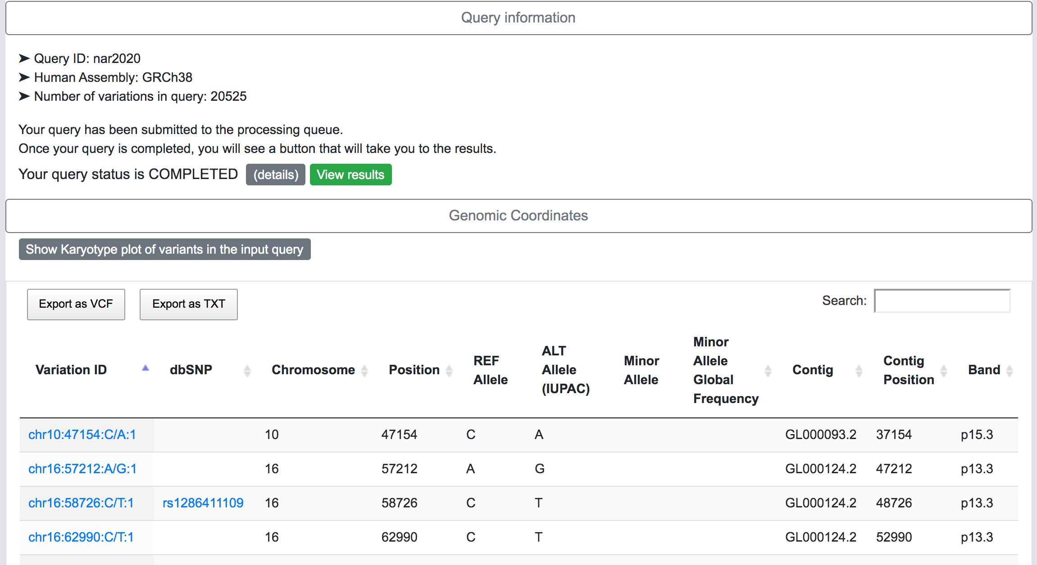1037x565 pixels.
Task: Open dbSNP rs1286411109 link
Action: pyautogui.click(x=203, y=503)
